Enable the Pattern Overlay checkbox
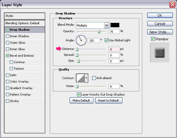The image size is (177, 138). point(7,95)
